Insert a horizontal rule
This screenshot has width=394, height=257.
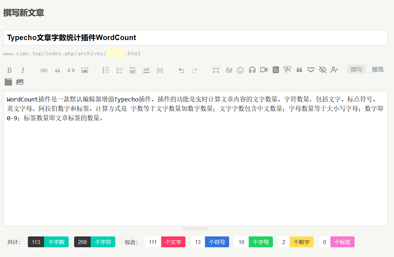pyautogui.click(x=146, y=70)
